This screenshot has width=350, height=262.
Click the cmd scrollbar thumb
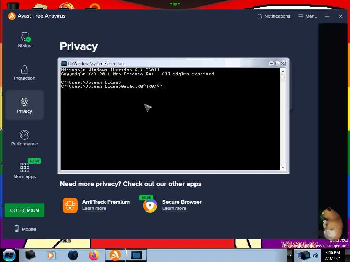[283, 77]
